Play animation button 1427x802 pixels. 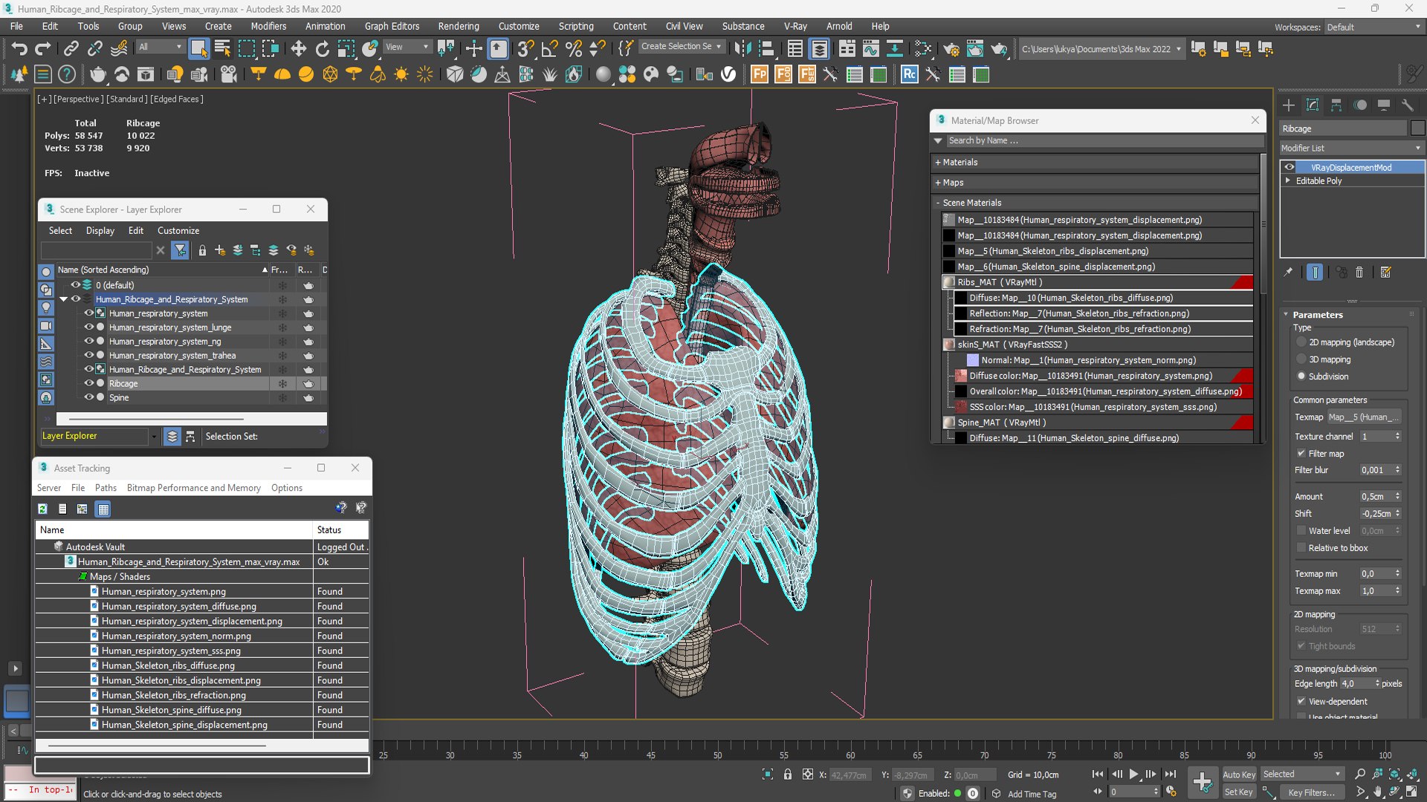pos(1133,774)
